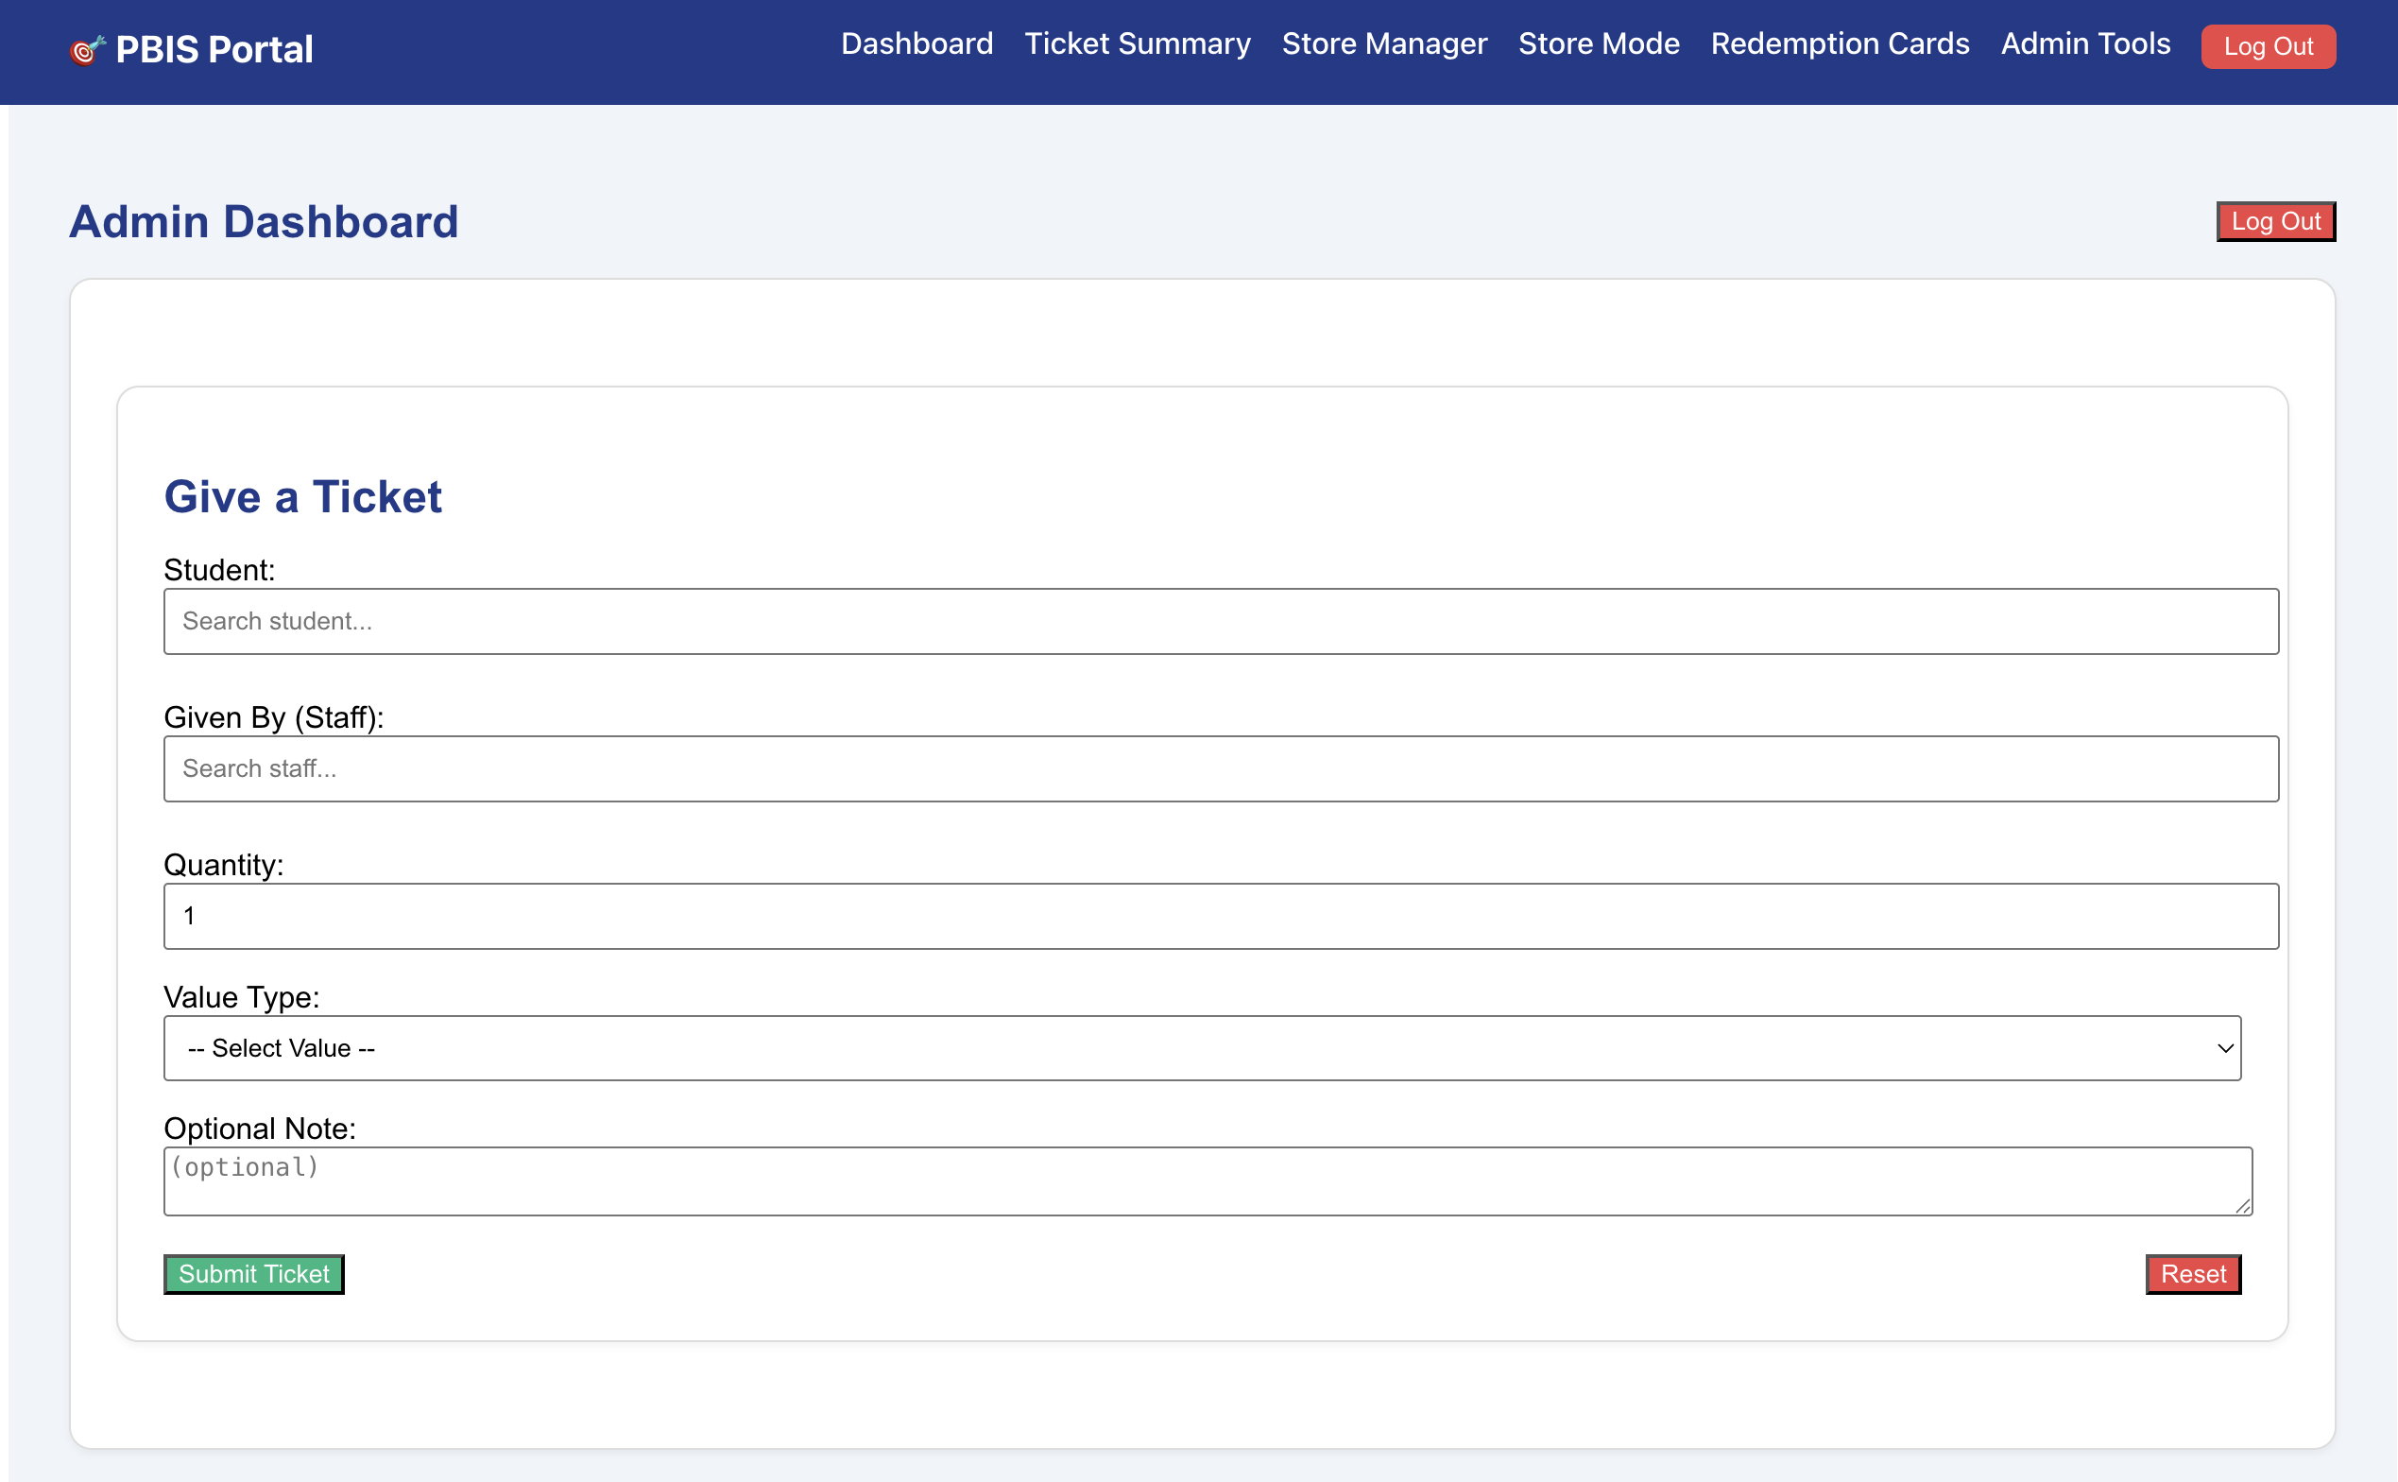Click the Student: field label
2398x1482 pixels.
(x=219, y=570)
